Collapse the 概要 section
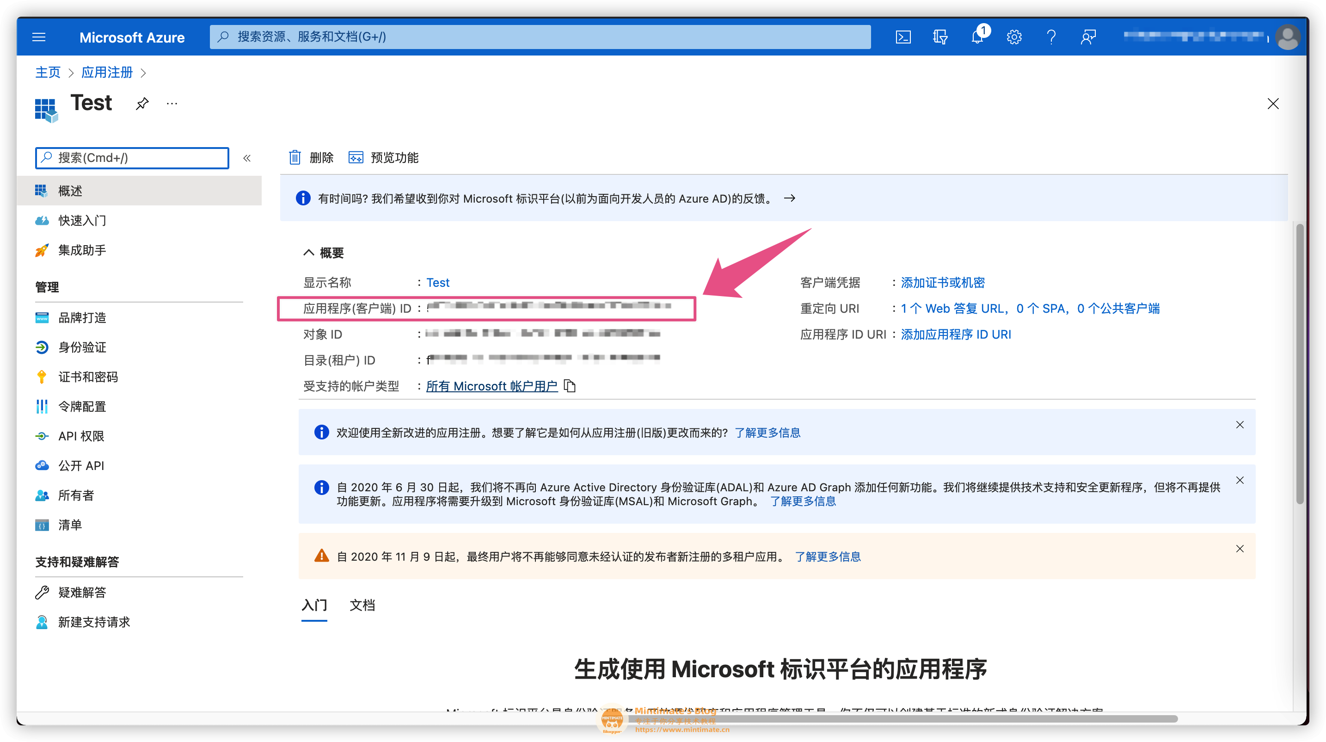 (309, 252)
